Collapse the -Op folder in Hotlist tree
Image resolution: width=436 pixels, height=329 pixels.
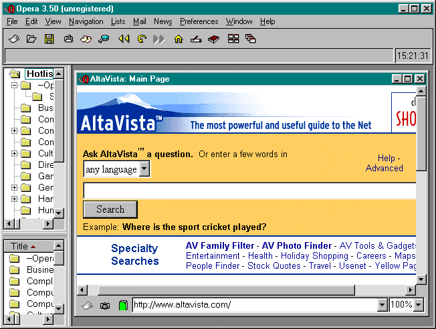14,85
